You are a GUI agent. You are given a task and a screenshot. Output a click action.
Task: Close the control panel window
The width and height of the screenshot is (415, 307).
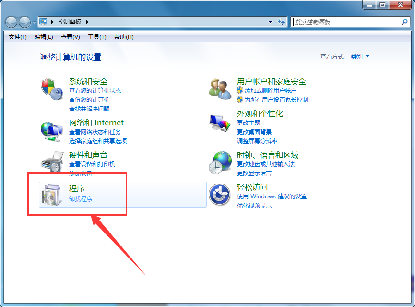click(400, 5)
